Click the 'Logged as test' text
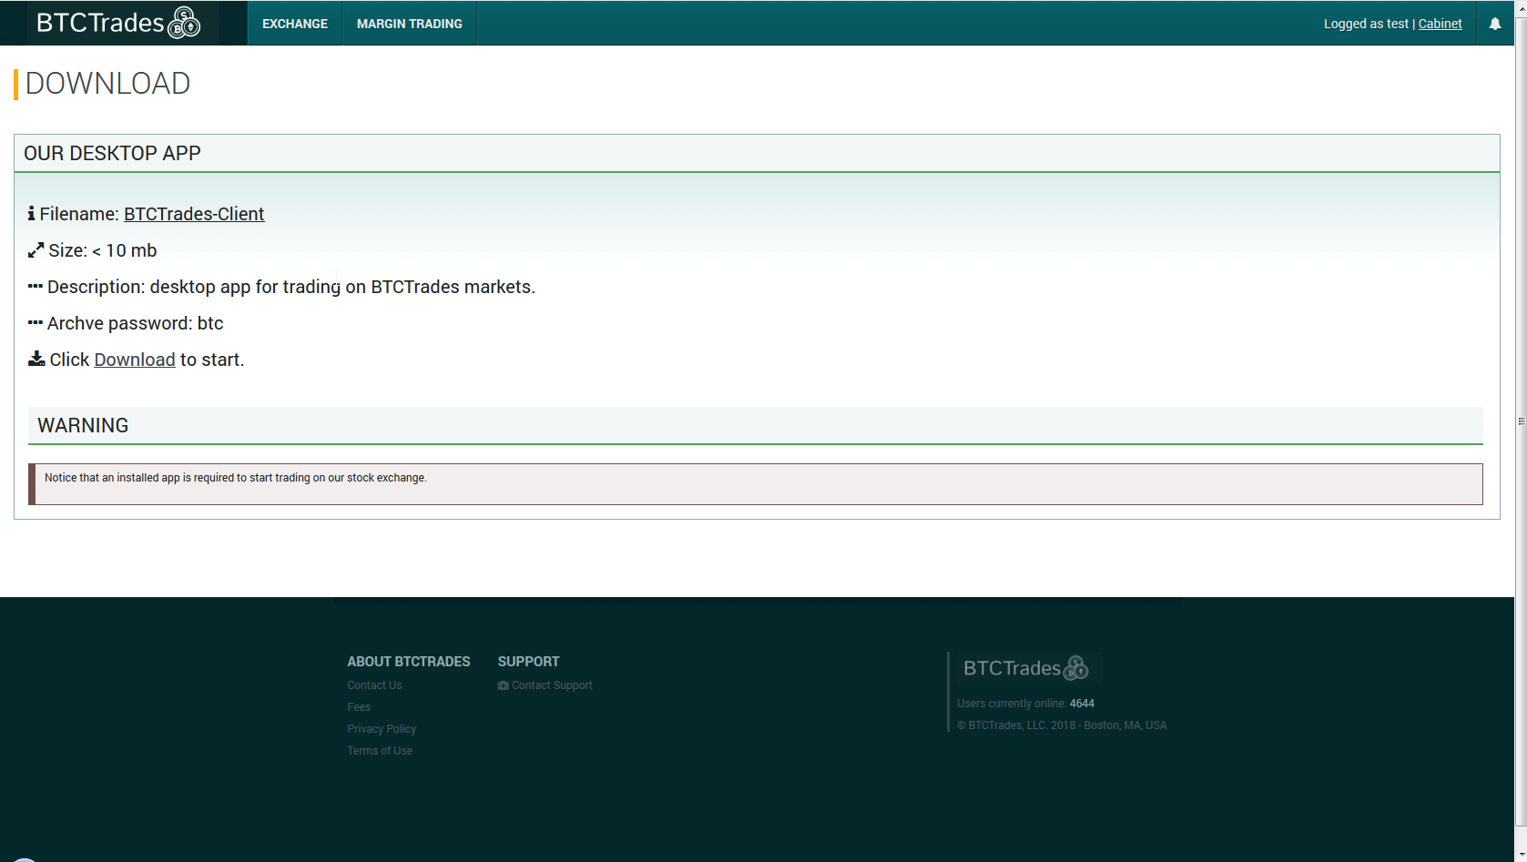The width and height of the screenshot is (1527, 862). pyautogui.click(x=1366, y=24)
